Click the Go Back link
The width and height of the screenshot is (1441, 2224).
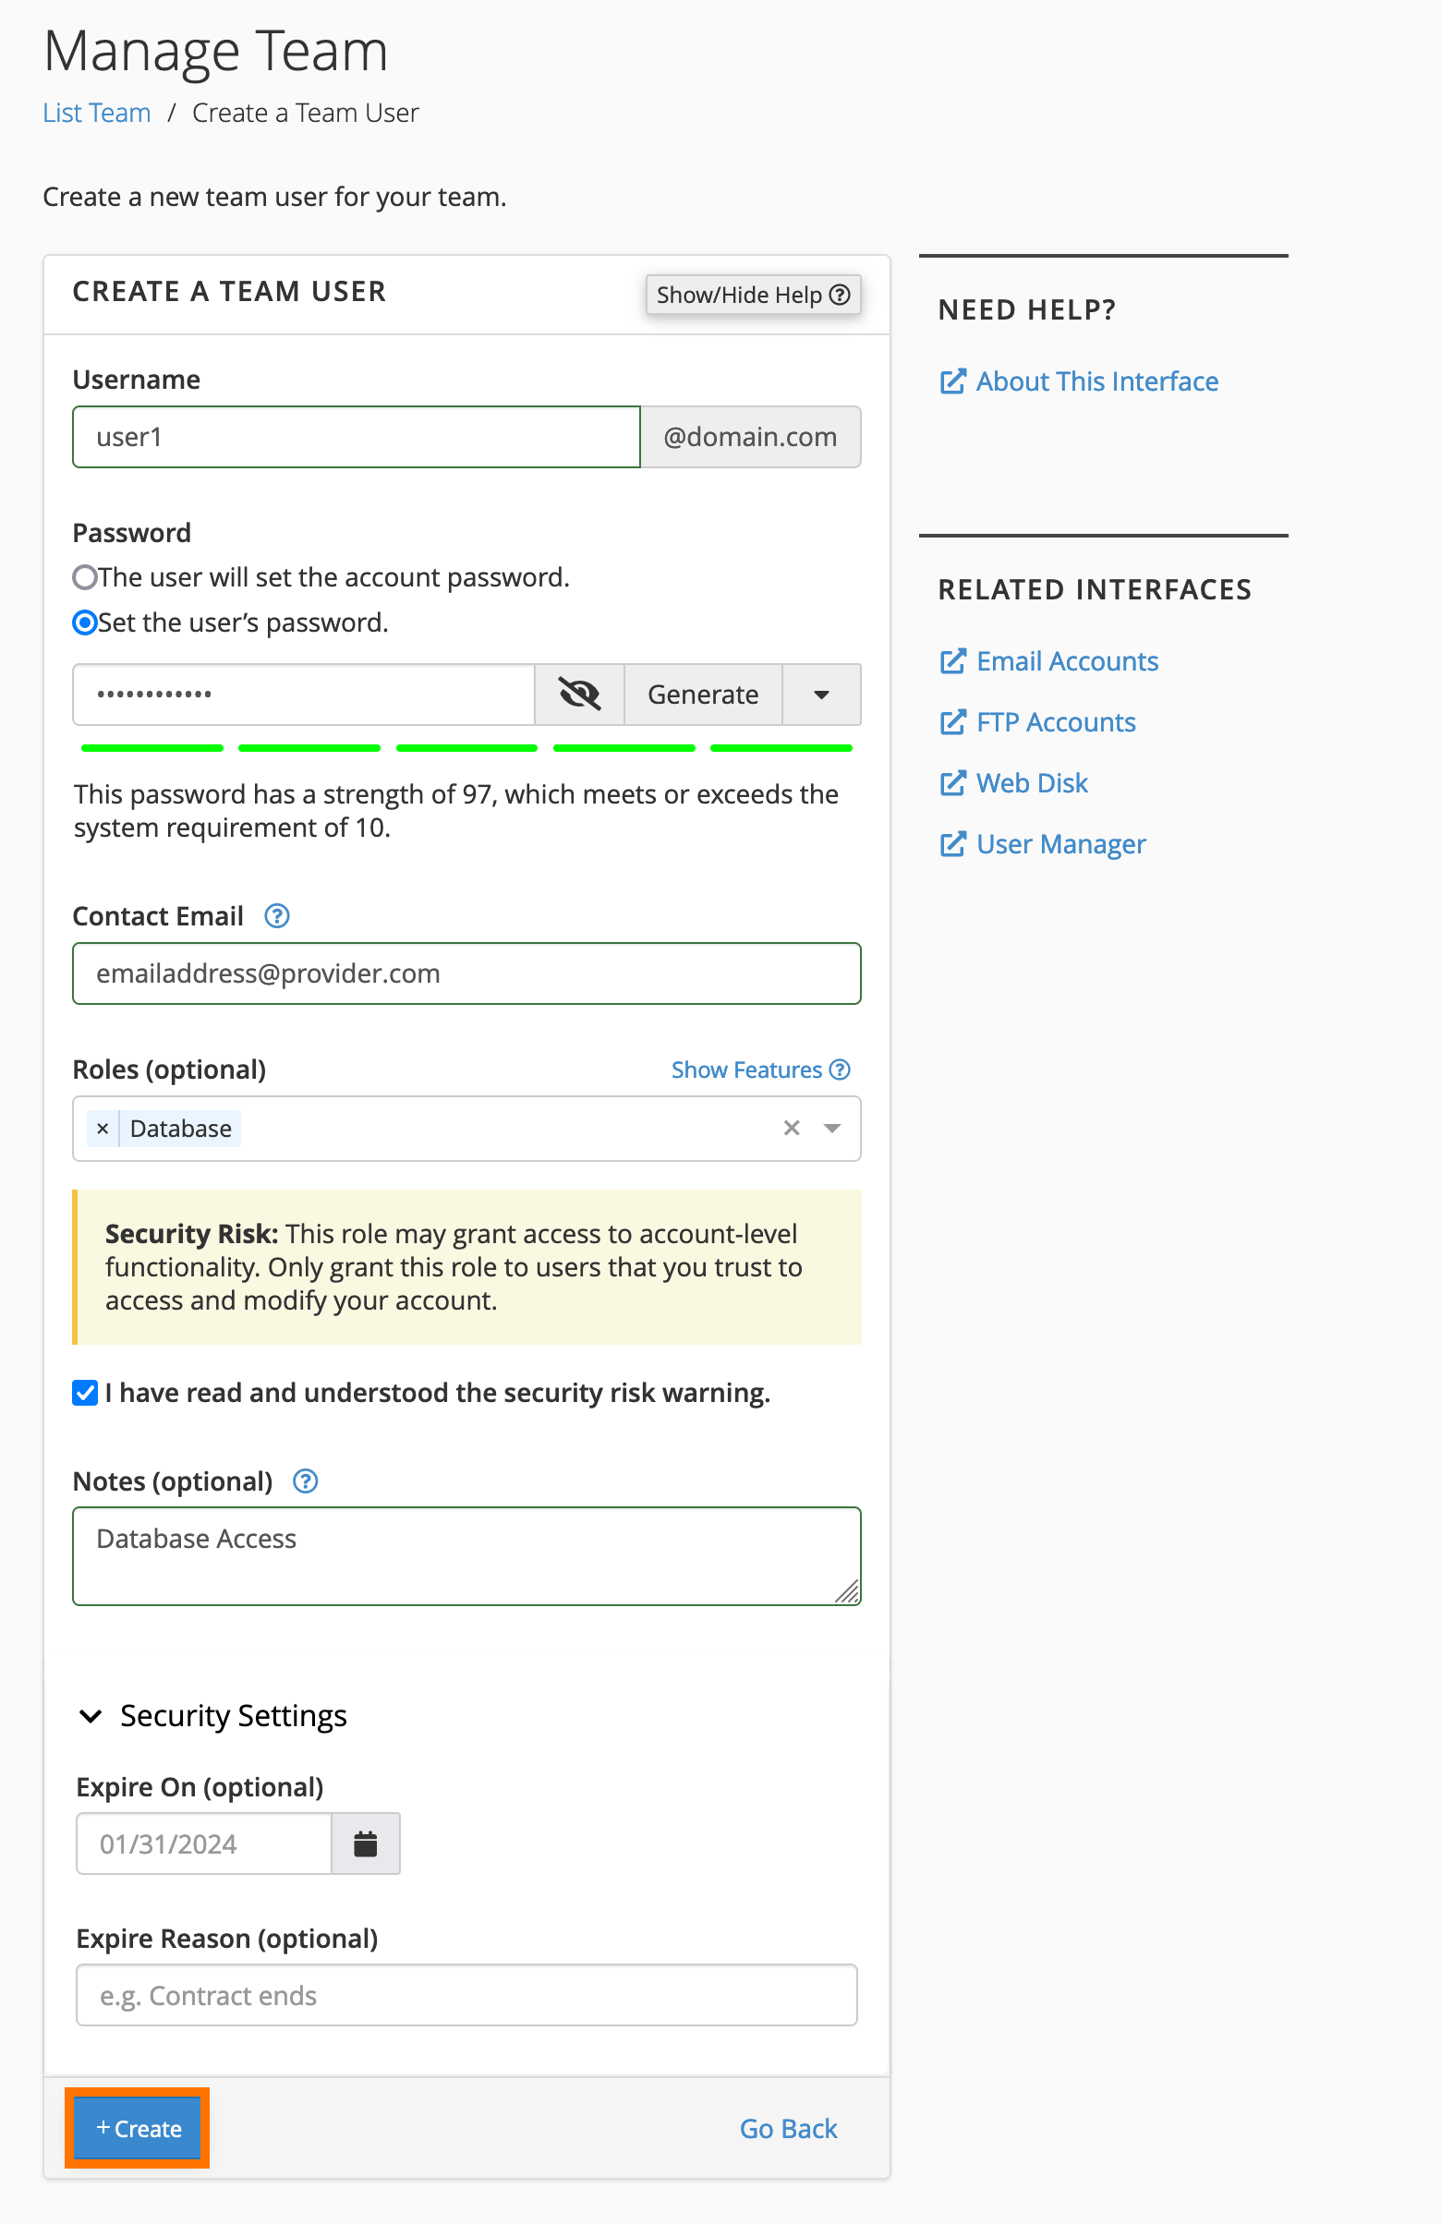point(788,2129)
